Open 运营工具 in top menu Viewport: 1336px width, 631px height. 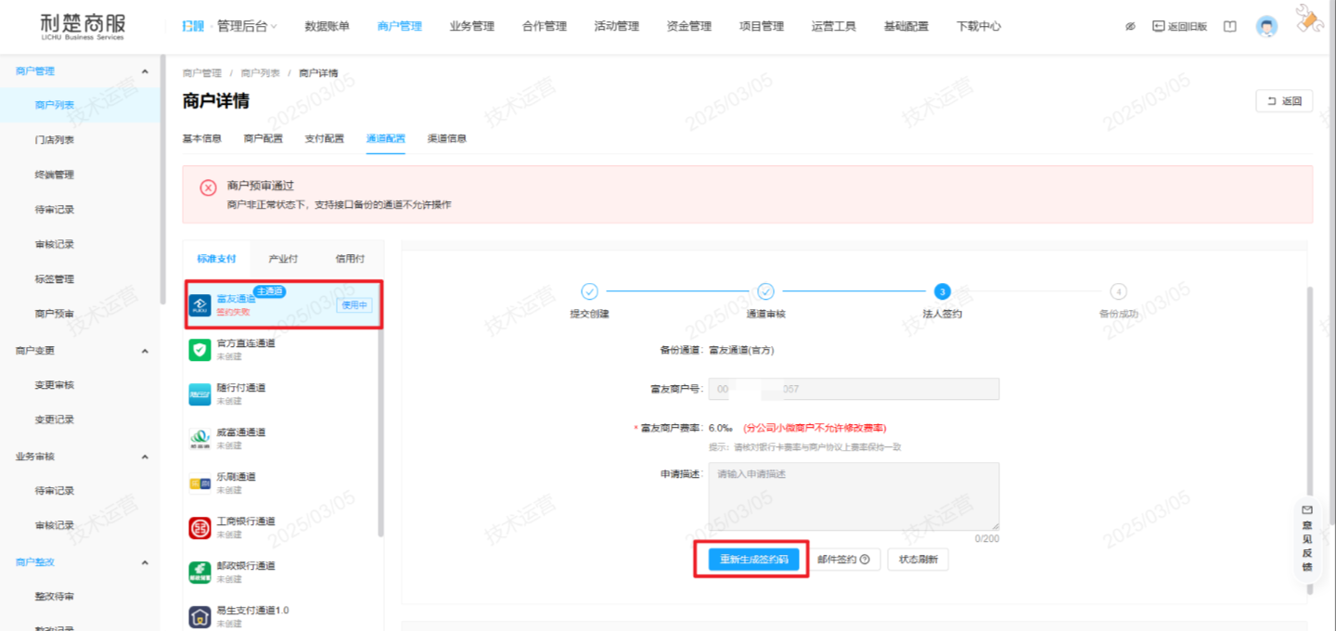834,27
